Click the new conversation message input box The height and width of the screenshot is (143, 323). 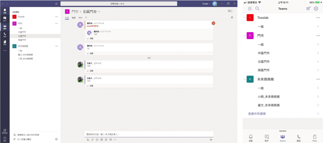click(x=148, y=134)
